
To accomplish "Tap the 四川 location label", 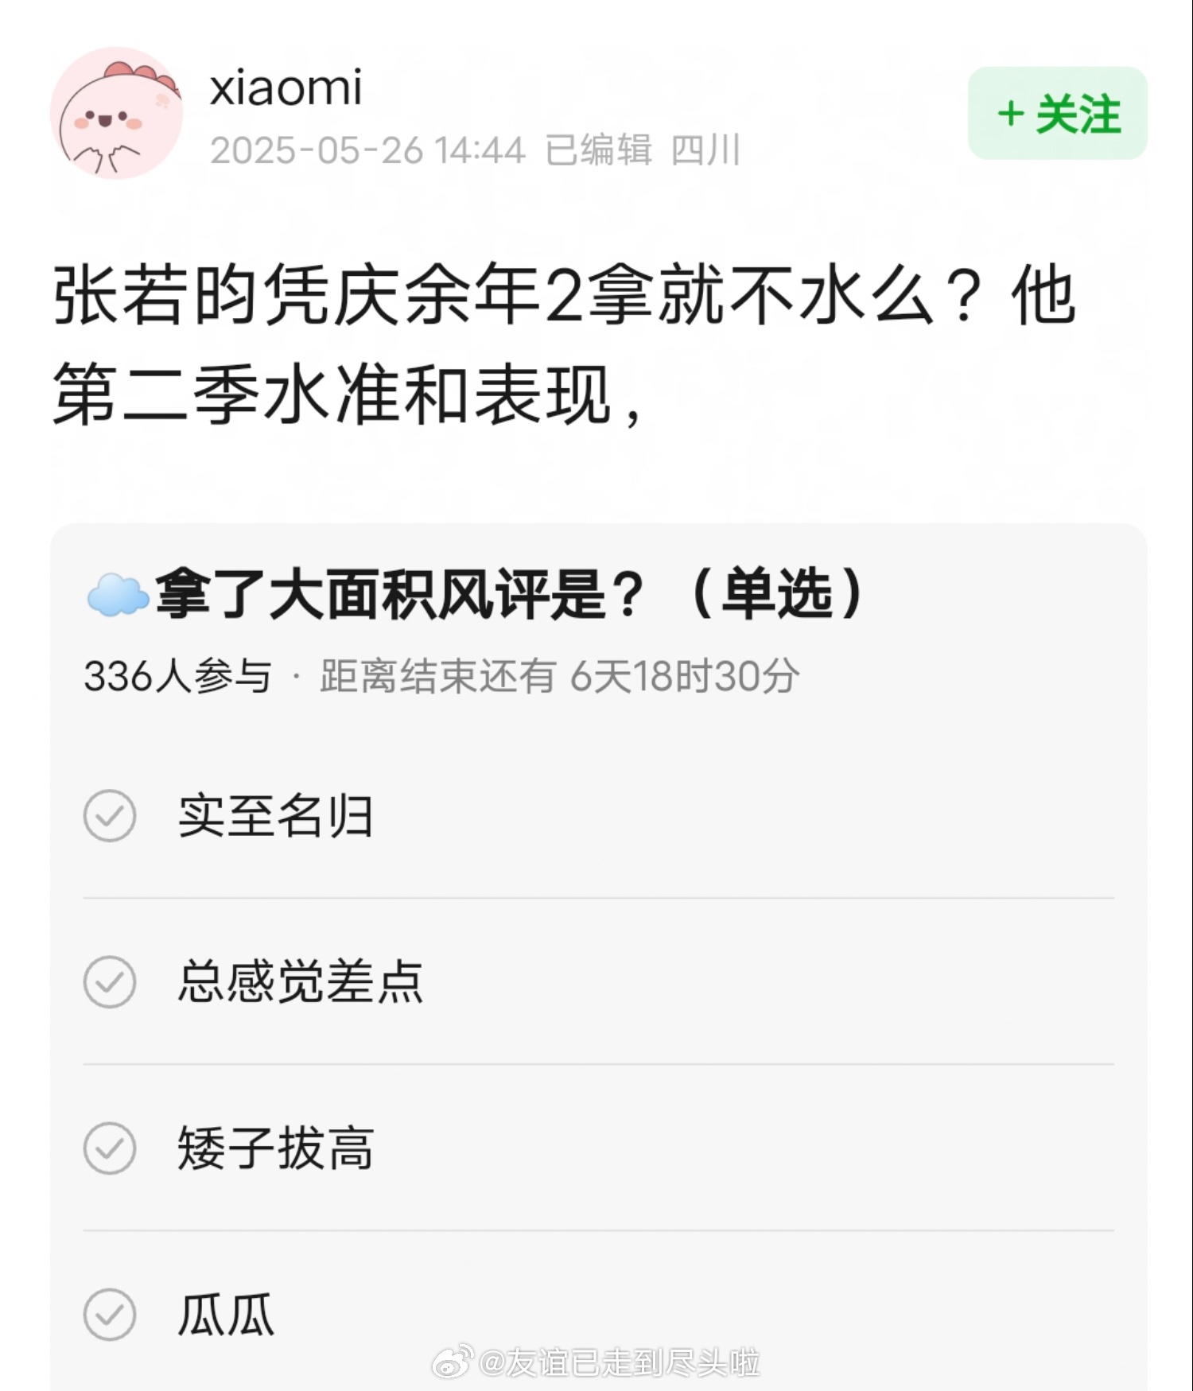I will tap(705, 150).
